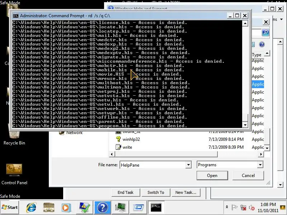Click the Cancel button
Viewport: 287px width, 215px height.
tap(248, 176)
